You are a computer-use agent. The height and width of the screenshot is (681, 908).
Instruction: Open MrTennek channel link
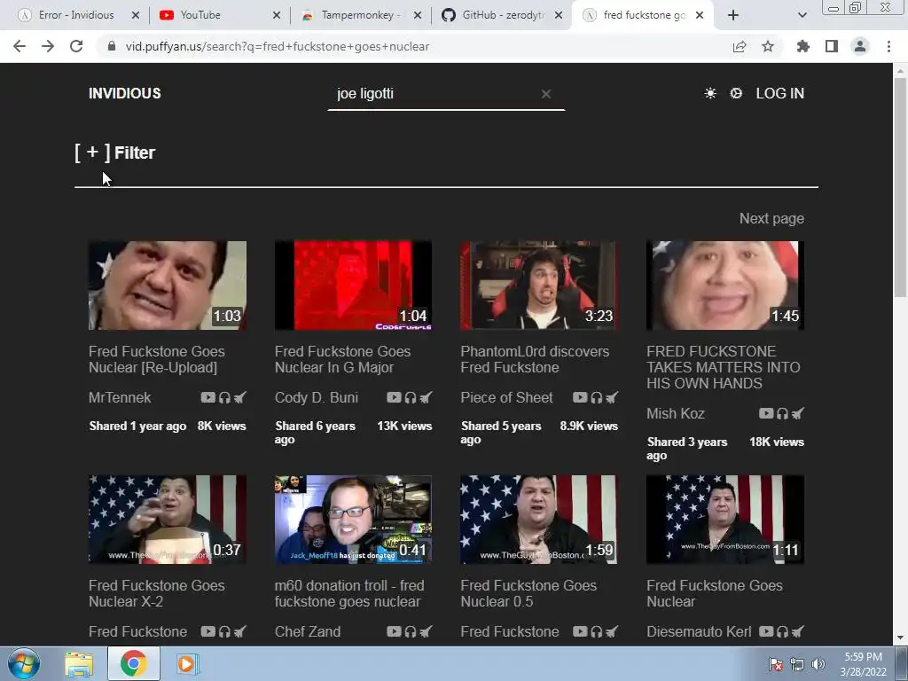[x=120, y=397]
